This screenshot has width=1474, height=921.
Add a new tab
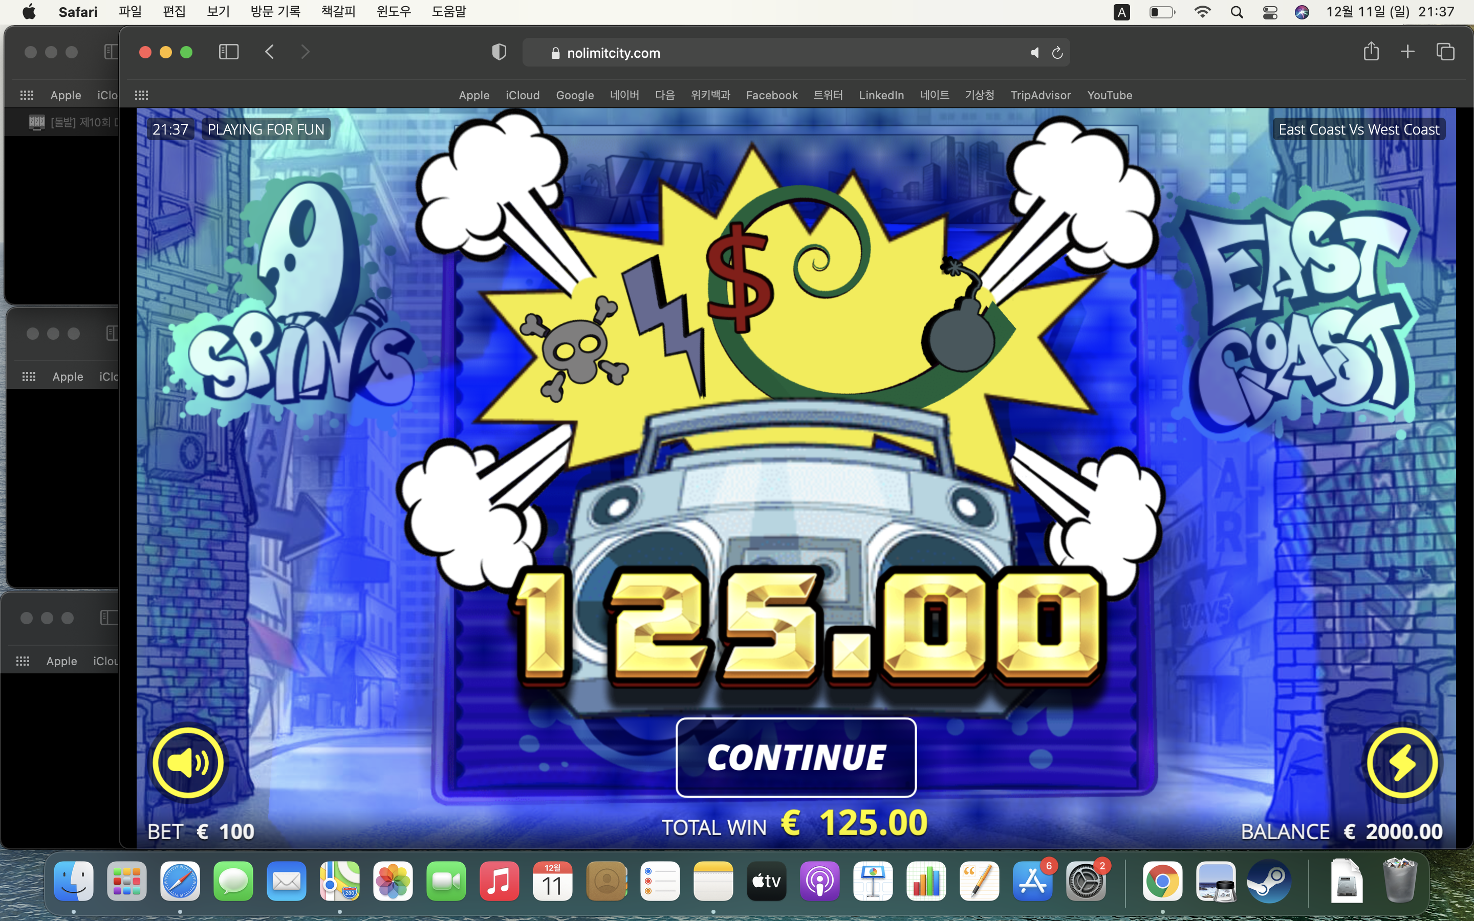click(x=1407, y=52)
